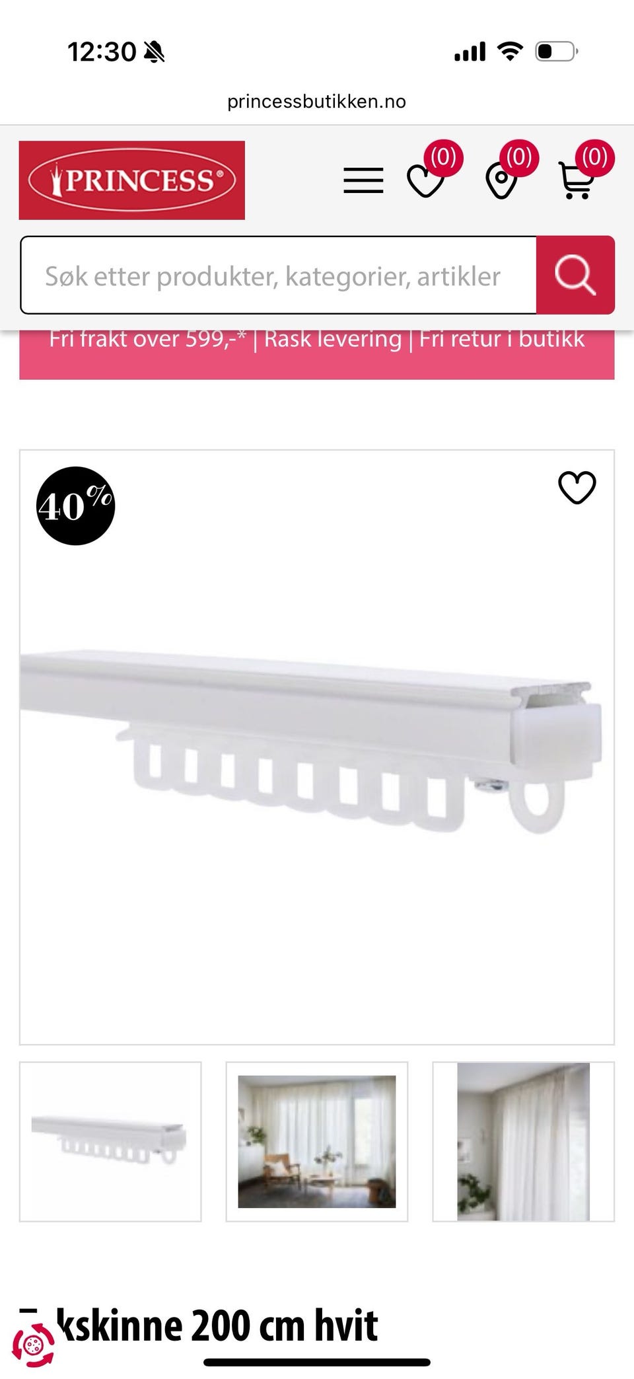Open the wishlist heart icon in header
Screen dimensions: 634x1379
click(425, 181)
